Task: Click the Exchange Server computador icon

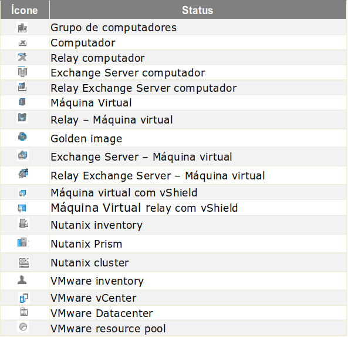Action: (x=22, y=72)
